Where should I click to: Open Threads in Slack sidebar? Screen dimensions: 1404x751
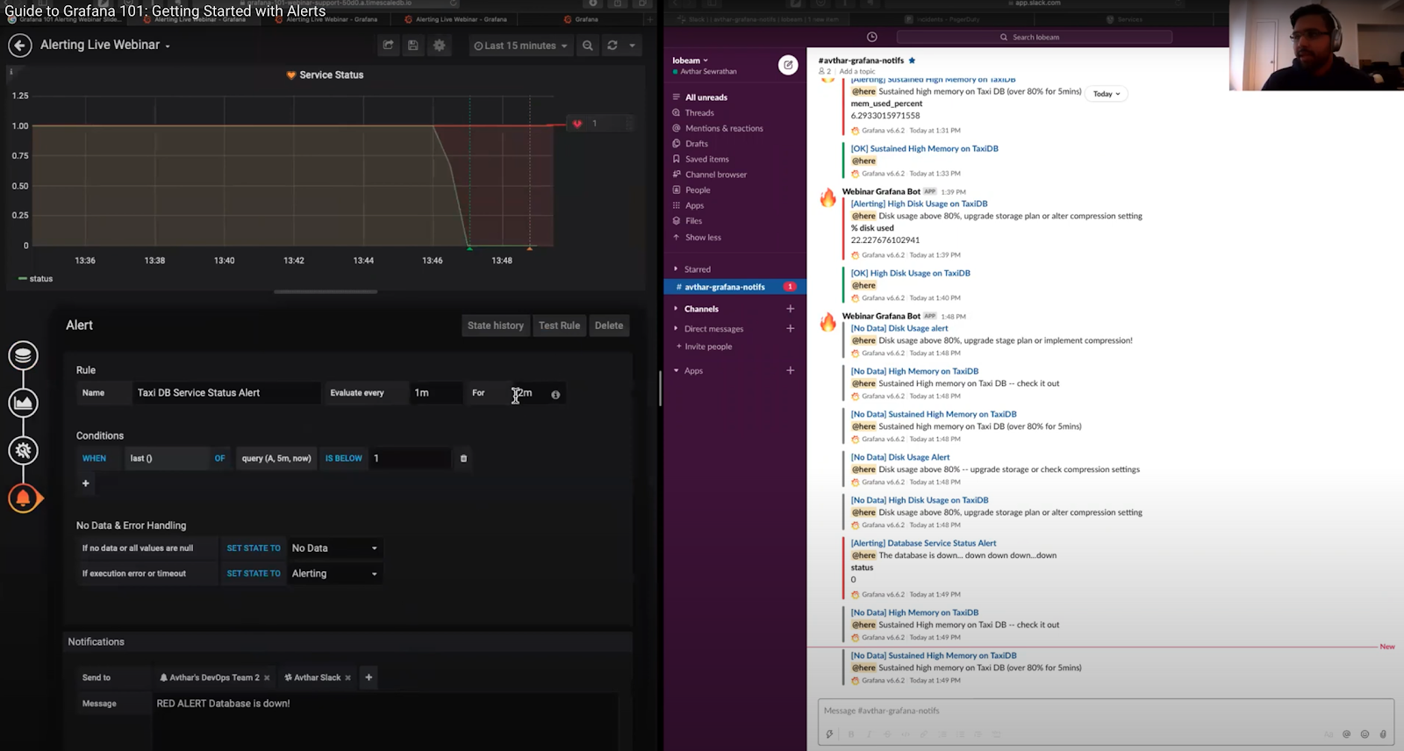[x=699, y=113]
